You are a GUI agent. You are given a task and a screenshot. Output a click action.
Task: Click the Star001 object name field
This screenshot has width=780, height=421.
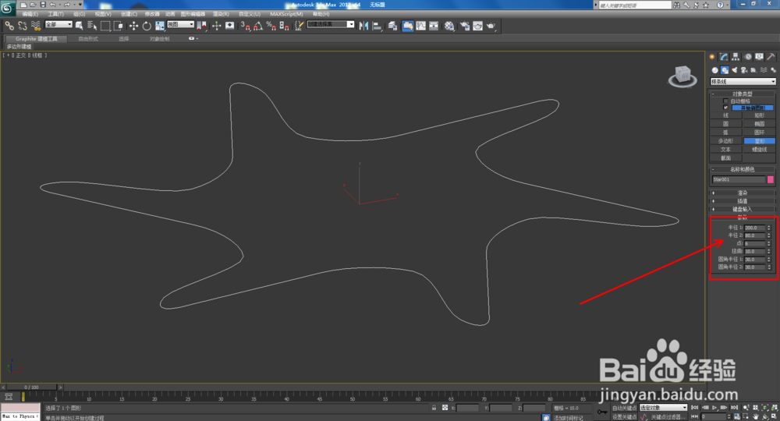738,179
